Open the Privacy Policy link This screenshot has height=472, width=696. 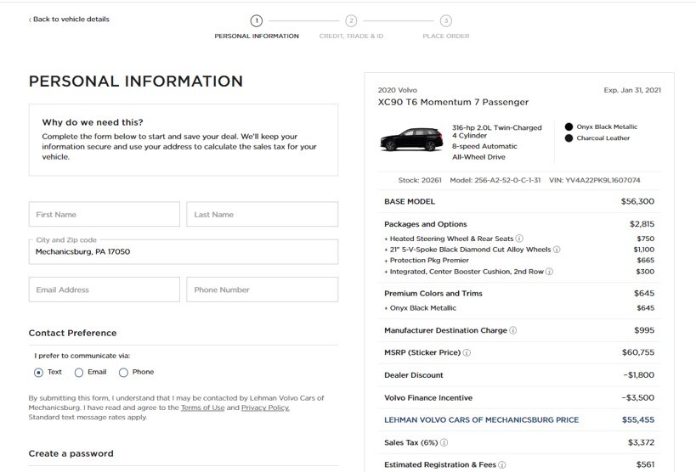click(265, 407)
